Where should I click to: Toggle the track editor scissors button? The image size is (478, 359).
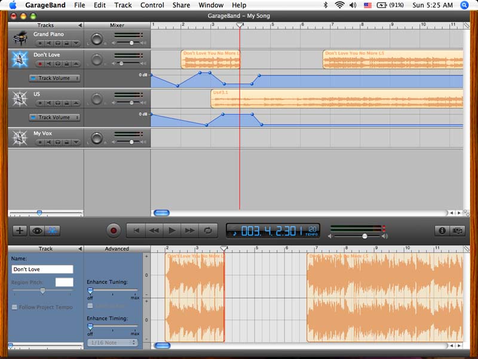coord(52,230)
